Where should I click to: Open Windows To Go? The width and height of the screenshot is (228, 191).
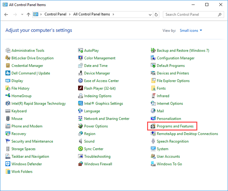[x=169, y=164]
